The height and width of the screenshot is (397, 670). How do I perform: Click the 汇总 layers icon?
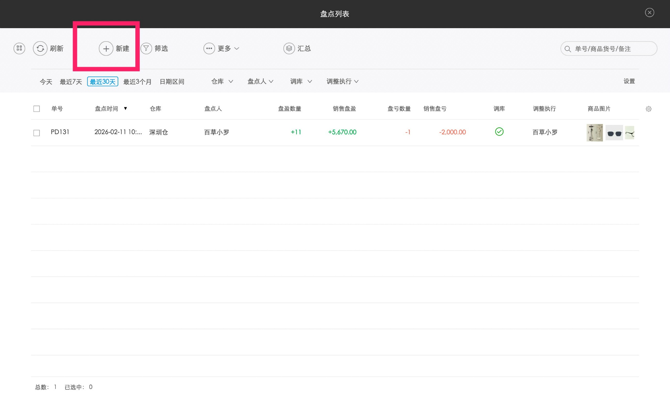(289, 49)
